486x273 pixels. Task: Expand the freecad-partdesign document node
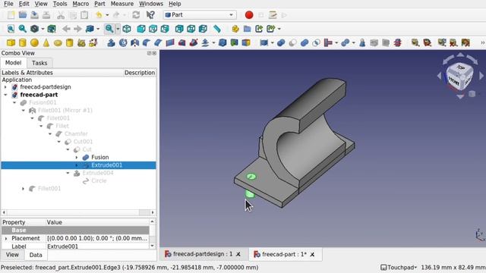(5, 87)
